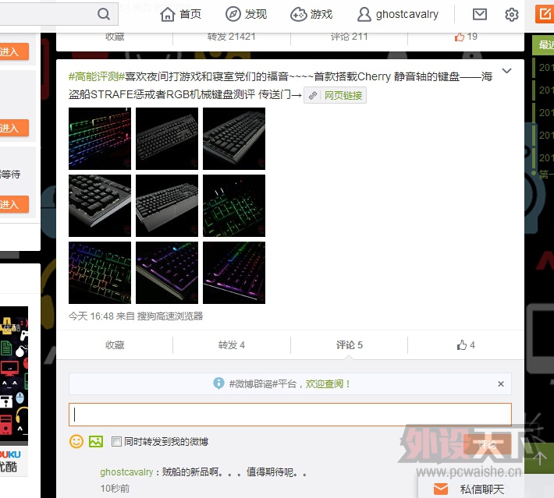Submit comment with 评论 button
554x498 pixels.
tap(488, 444)
